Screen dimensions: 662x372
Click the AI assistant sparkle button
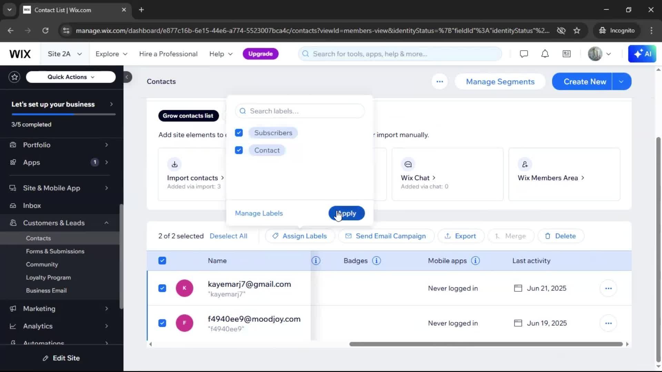[x=642, y=54]
